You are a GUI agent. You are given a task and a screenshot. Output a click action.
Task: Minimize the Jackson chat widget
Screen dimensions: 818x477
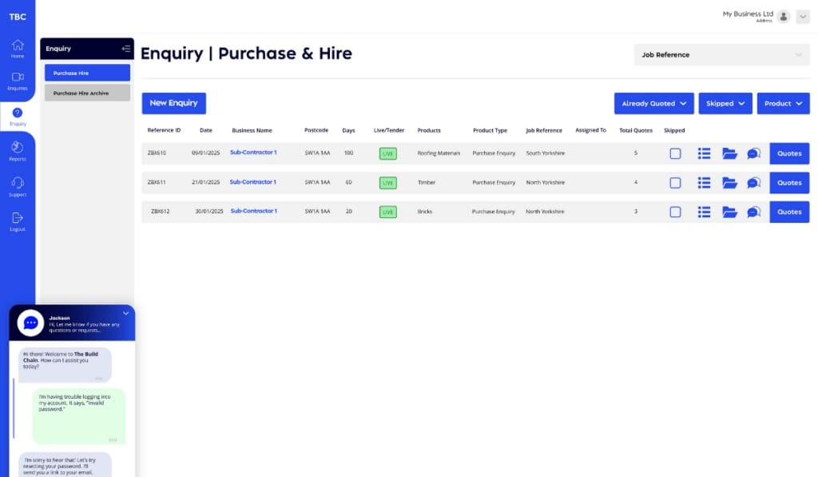[x=125, y=313]
